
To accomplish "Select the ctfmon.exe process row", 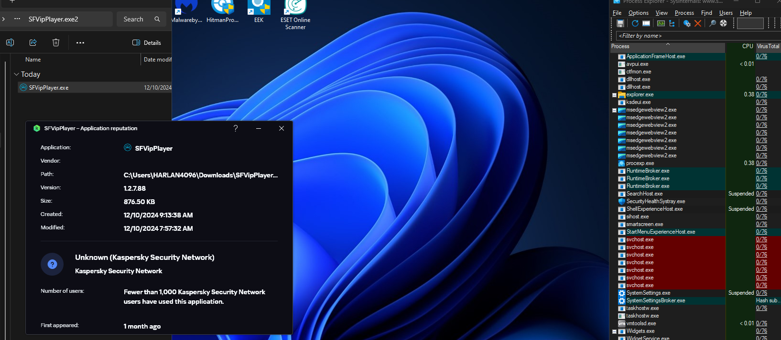I will (x=695, y=72).
